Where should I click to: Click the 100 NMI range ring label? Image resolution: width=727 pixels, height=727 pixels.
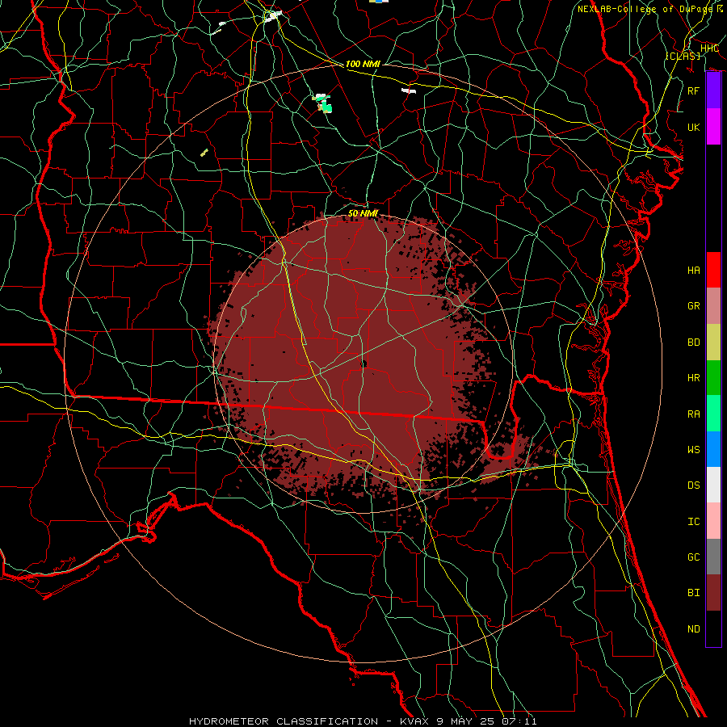(363, 64)
